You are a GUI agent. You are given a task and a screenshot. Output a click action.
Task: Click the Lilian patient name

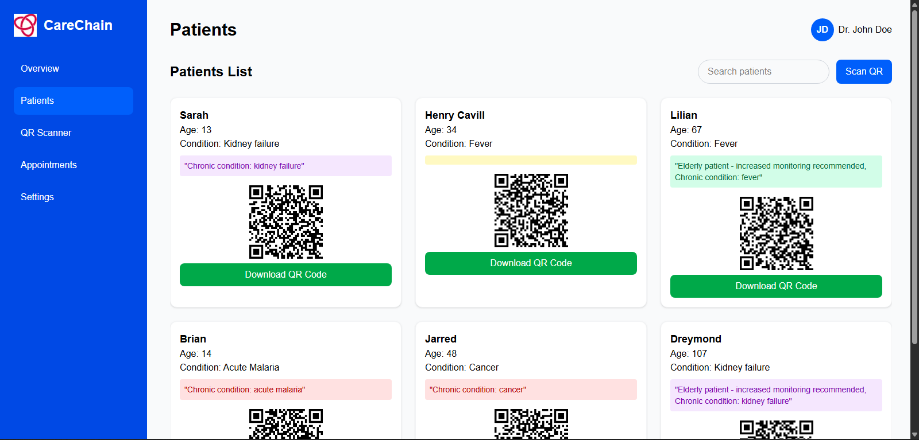point(684,115)
